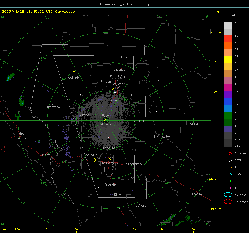
Task: Click the green swatch below 30 dBZ
Action: (x=228, y=115)
